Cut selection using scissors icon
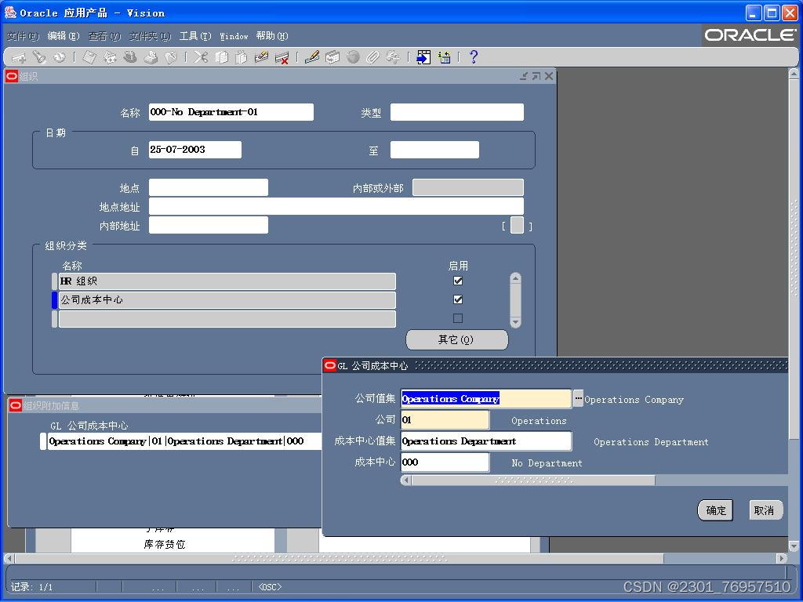Image resolution: width=803 pixels, height=602 pixels. 201,57
